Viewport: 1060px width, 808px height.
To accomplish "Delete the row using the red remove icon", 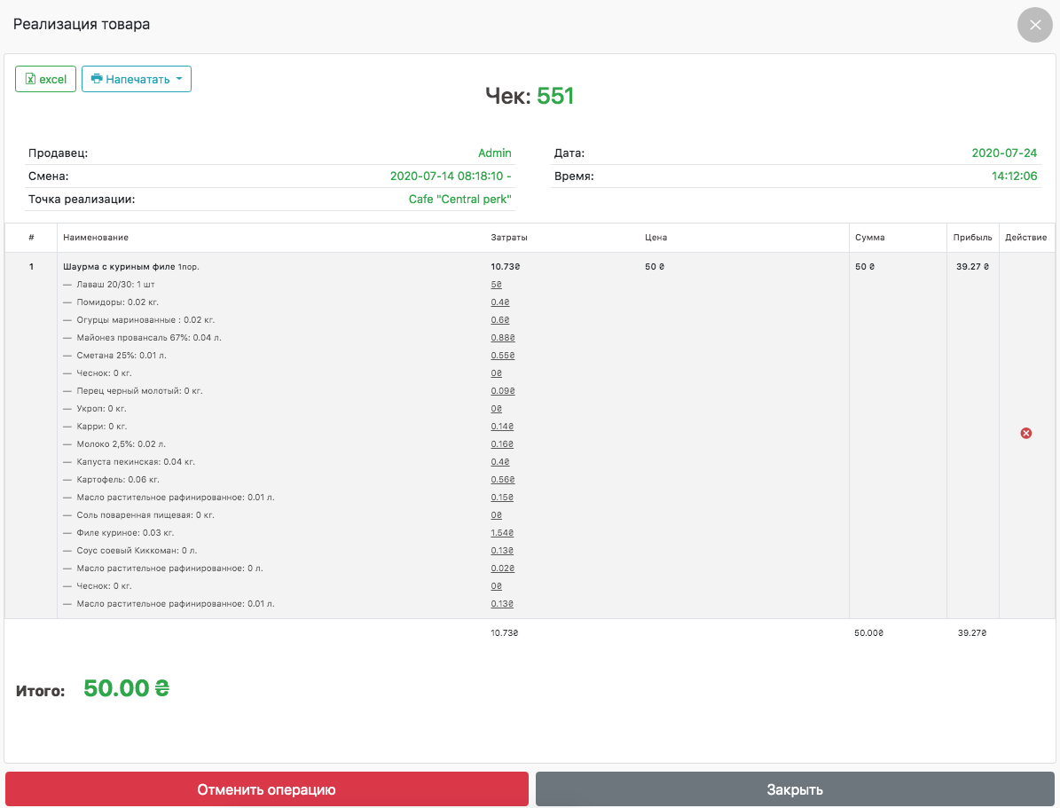I will (x=1026, y=433).
